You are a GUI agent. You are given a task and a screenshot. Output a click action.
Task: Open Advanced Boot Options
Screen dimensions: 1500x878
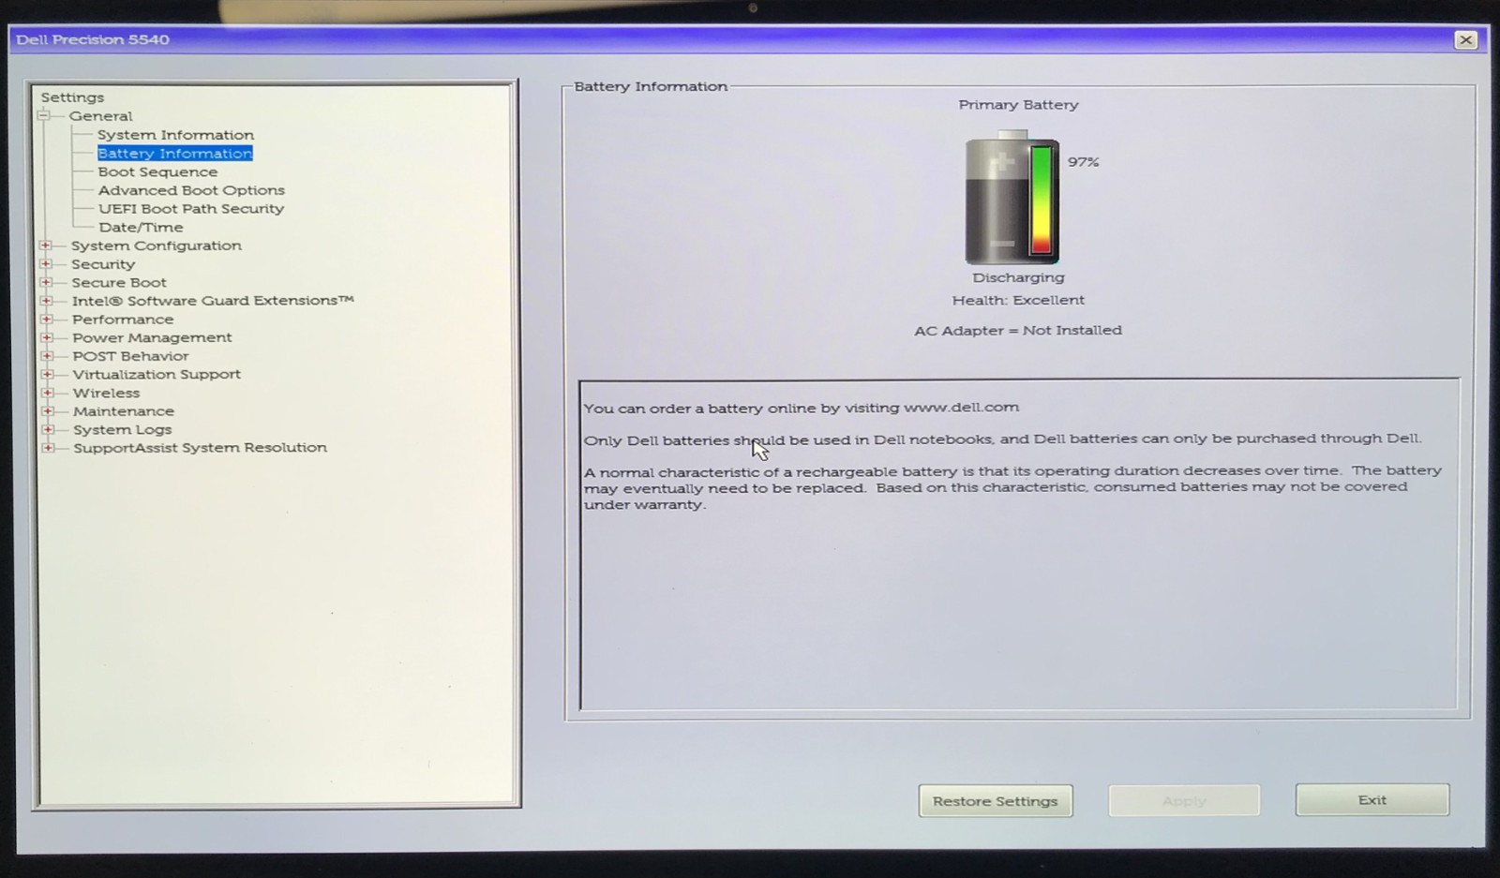coord(191,190)
